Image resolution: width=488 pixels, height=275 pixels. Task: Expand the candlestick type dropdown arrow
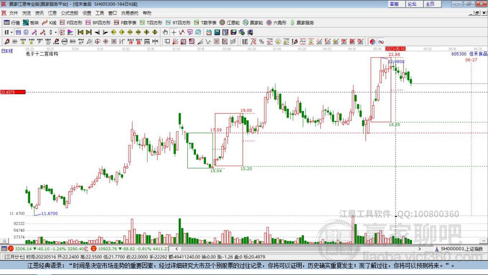56,32
